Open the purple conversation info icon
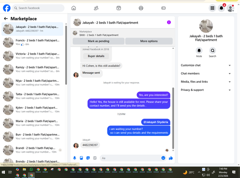This screenshot has height=178, width=240. point(169,22)
